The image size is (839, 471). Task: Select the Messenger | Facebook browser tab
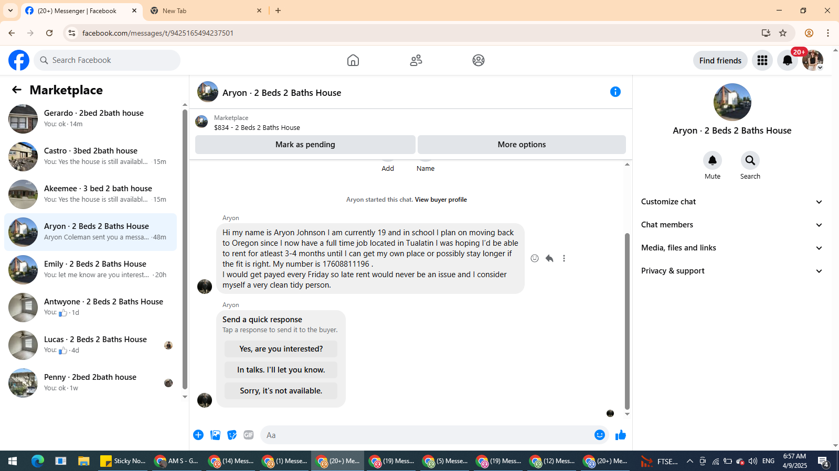pyautogui.click(x=82, y=10)
